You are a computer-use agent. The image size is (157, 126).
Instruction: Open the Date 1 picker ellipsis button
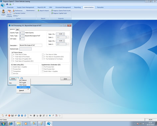coord(68,37)
